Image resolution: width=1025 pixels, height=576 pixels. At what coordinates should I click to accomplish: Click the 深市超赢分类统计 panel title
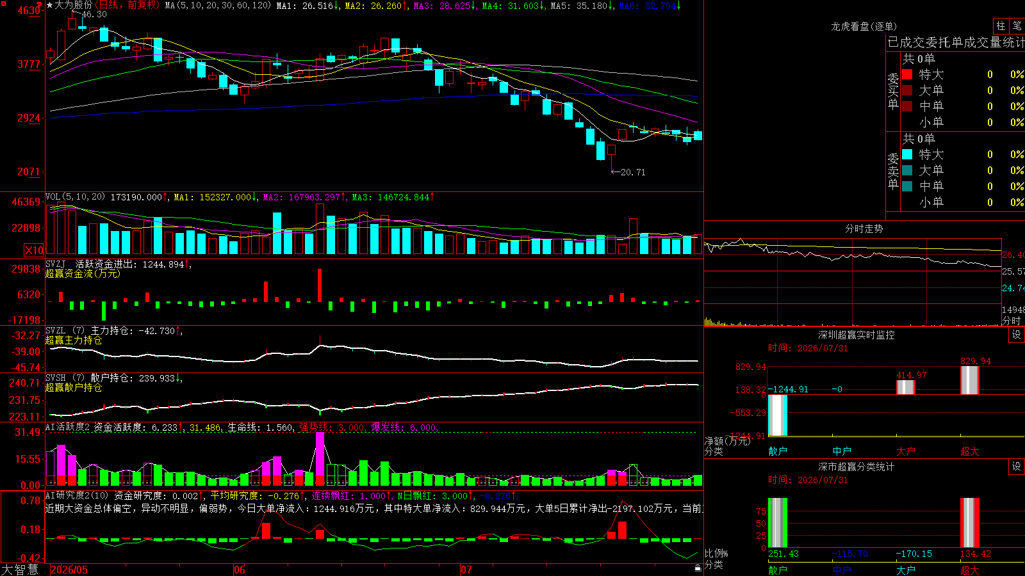(x=856, y=467)
